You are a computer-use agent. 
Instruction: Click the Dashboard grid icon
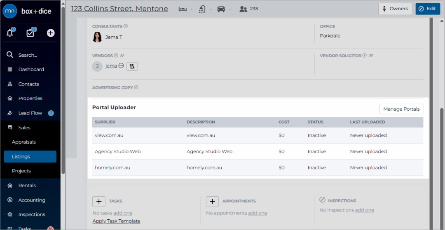pos(10,70)
